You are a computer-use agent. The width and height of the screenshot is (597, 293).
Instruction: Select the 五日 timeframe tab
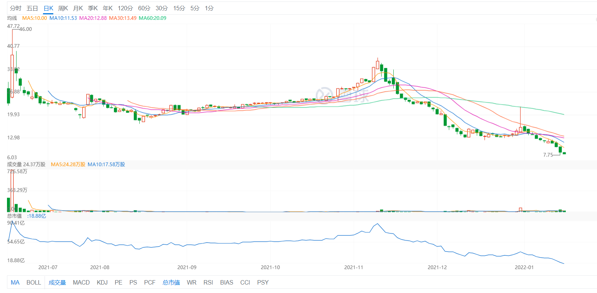pos(32,8)
